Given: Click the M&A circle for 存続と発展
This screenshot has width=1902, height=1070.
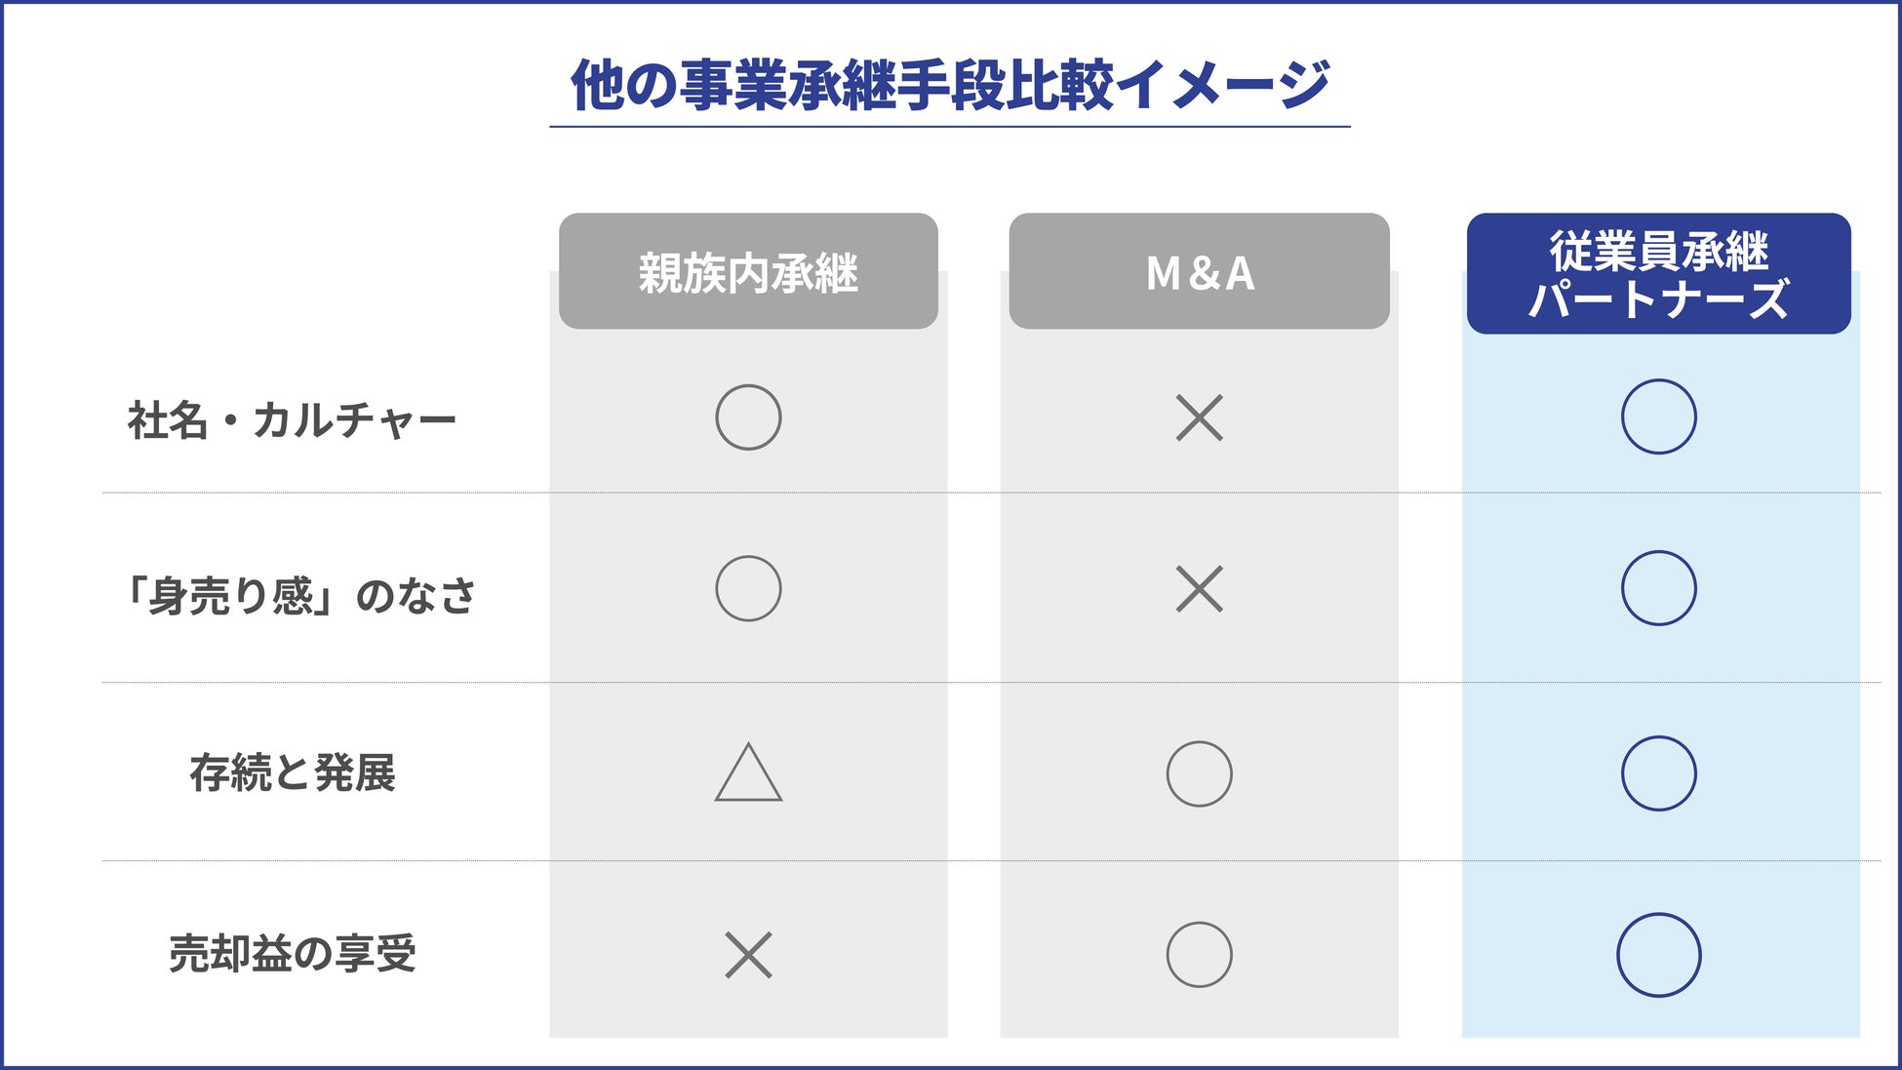Looking at the screenshot, I should 1199,773.
